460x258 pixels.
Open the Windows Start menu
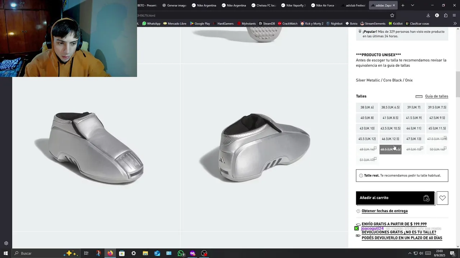coord(5,253)
